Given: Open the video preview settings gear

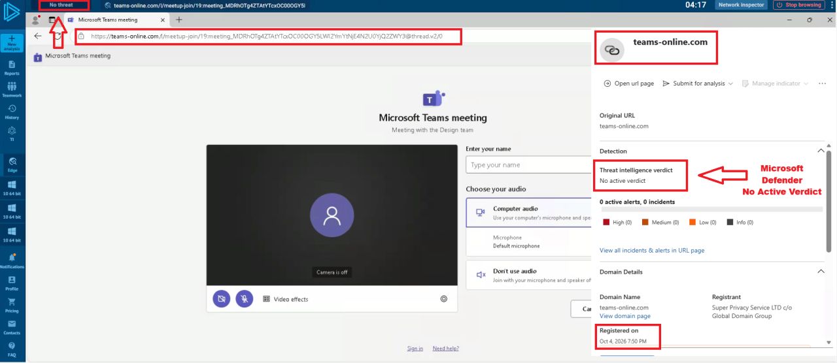Looking at the screenshot, I should pos(444,299).
